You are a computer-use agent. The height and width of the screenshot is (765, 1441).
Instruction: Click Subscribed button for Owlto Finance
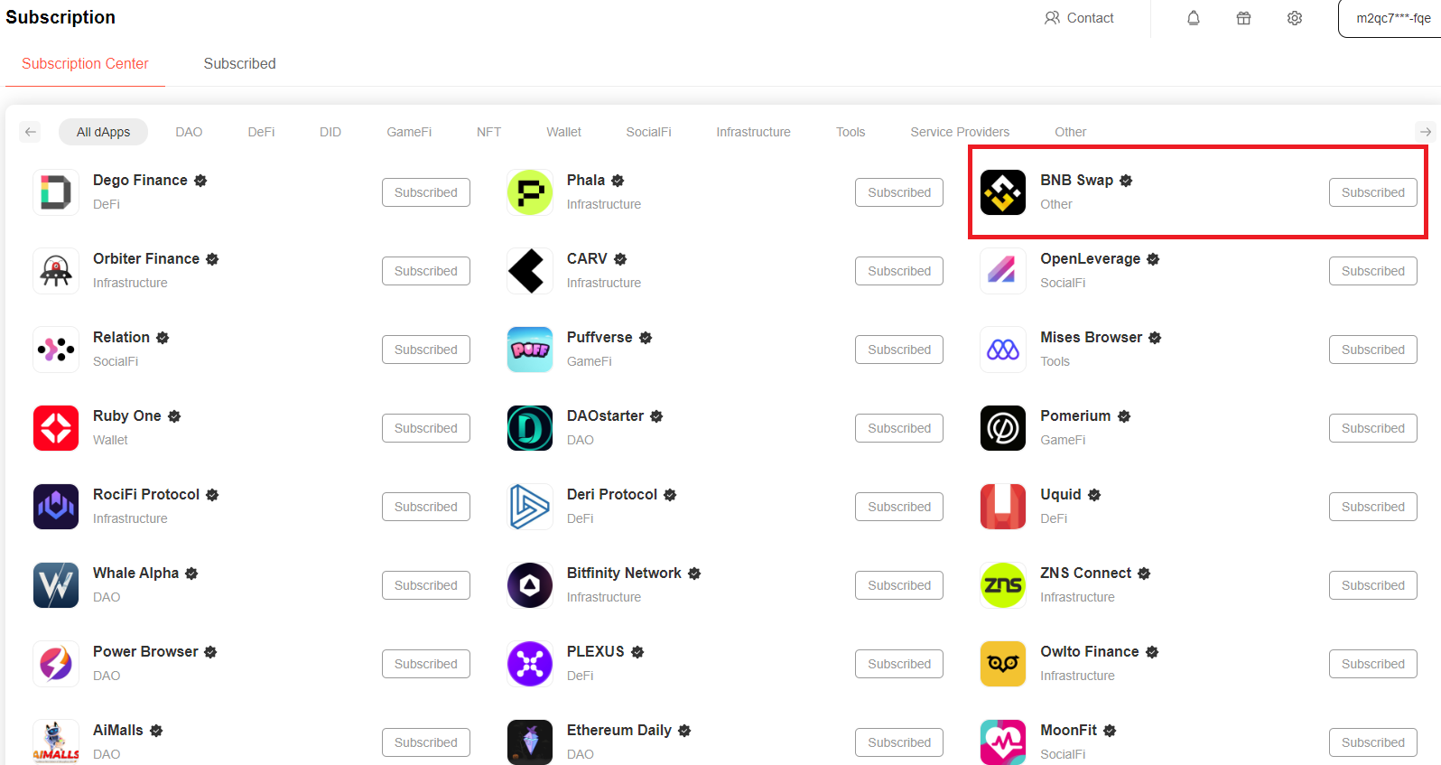pyautogui.click(x=1373, y=664)
